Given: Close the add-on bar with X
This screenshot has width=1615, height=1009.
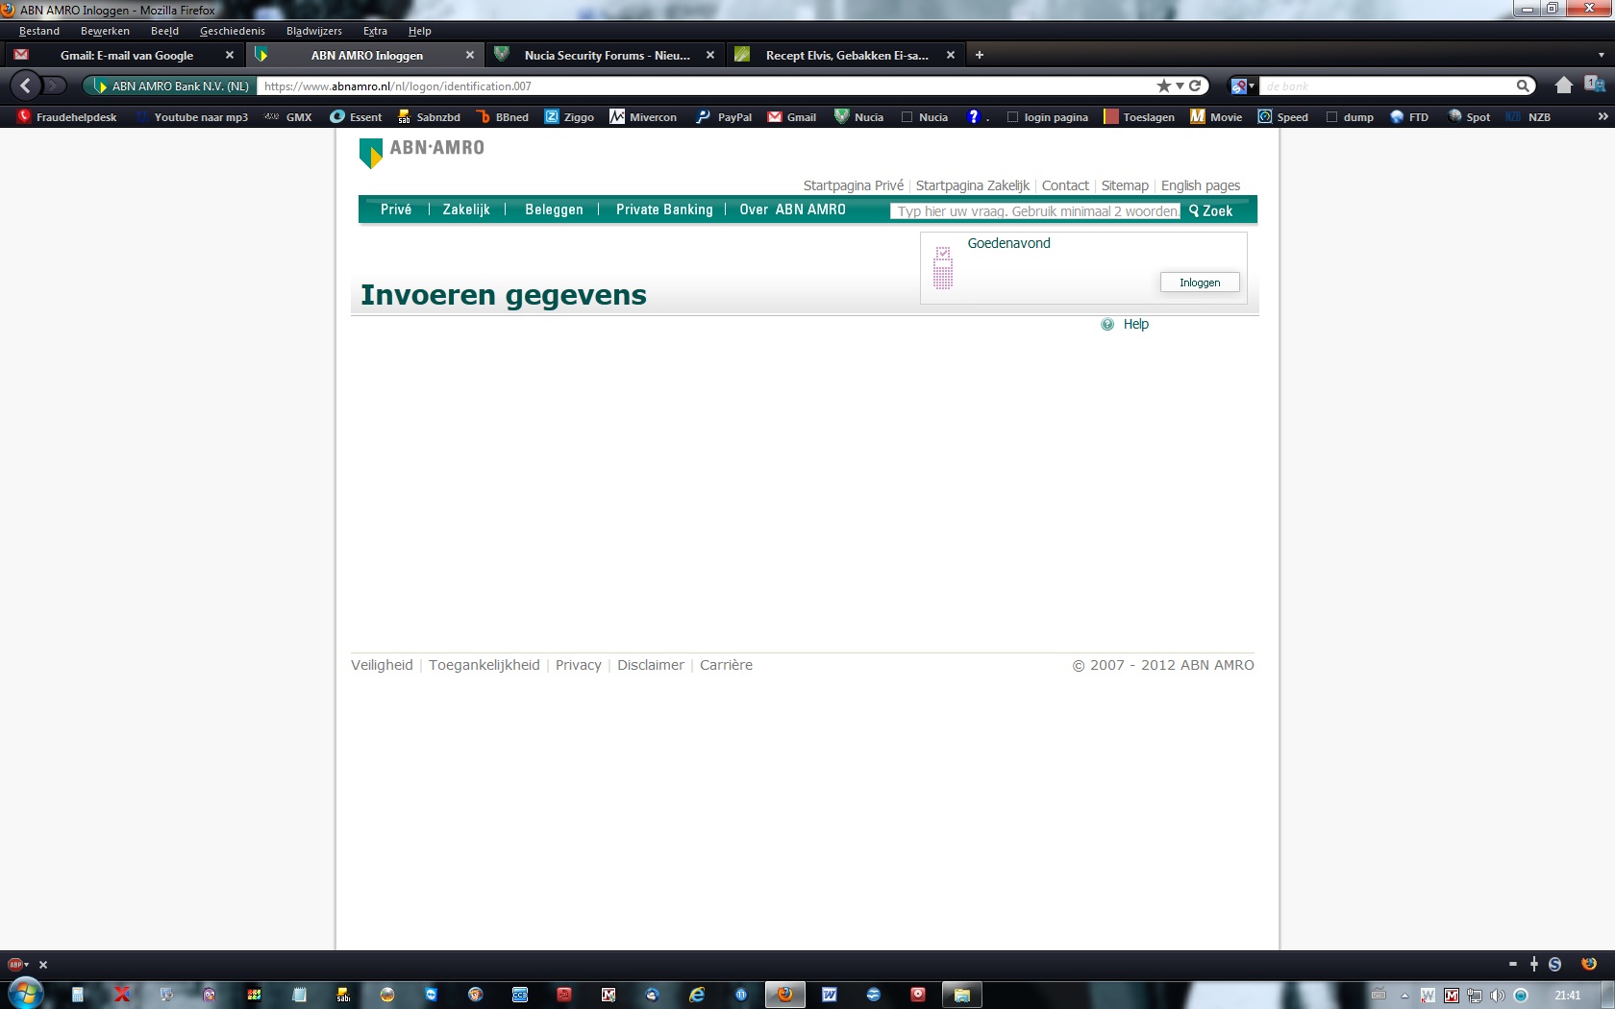Looking at the screenshot, I should pos(42,965).
